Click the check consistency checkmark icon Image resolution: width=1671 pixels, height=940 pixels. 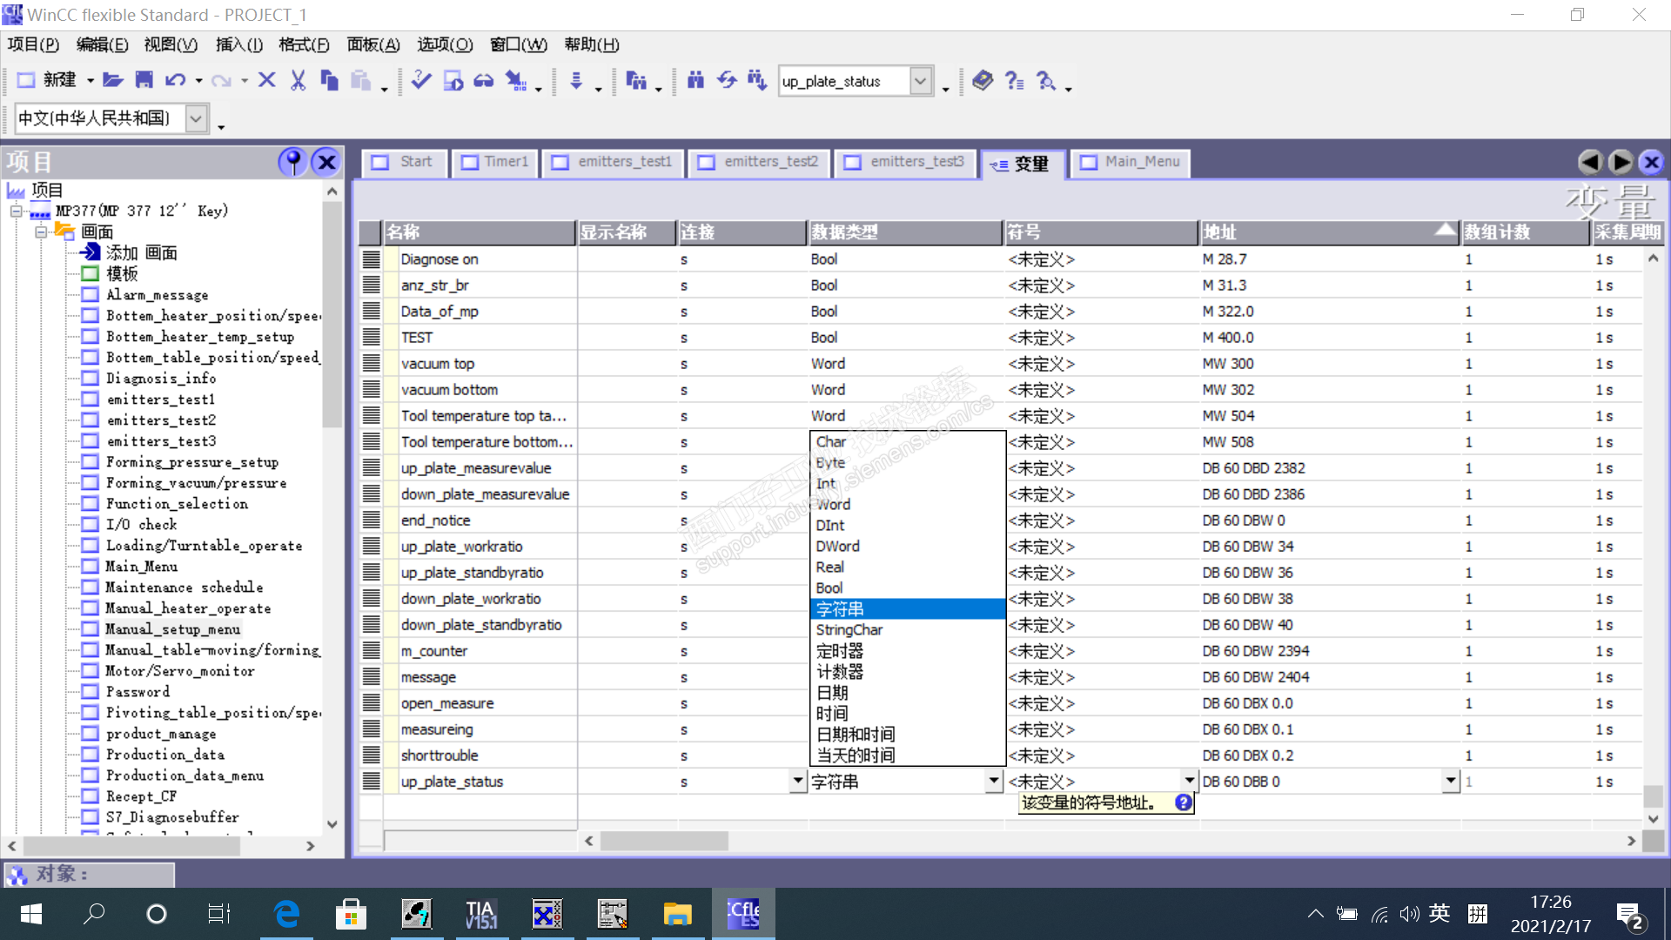tap(421, 81)
